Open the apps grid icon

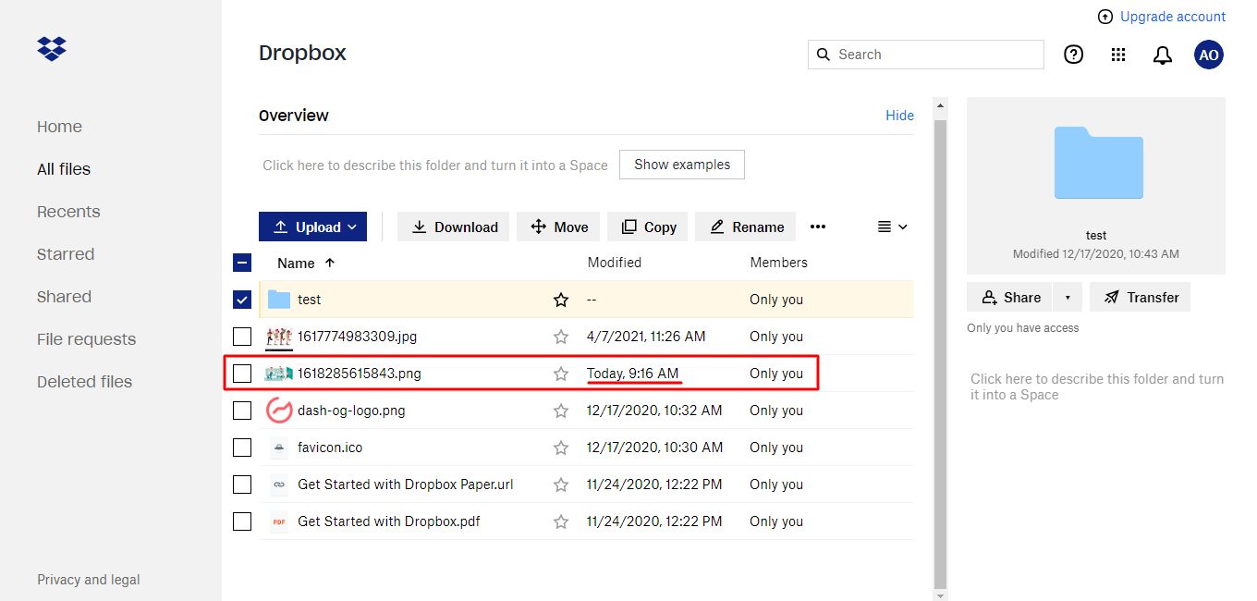click(1118, 55)
